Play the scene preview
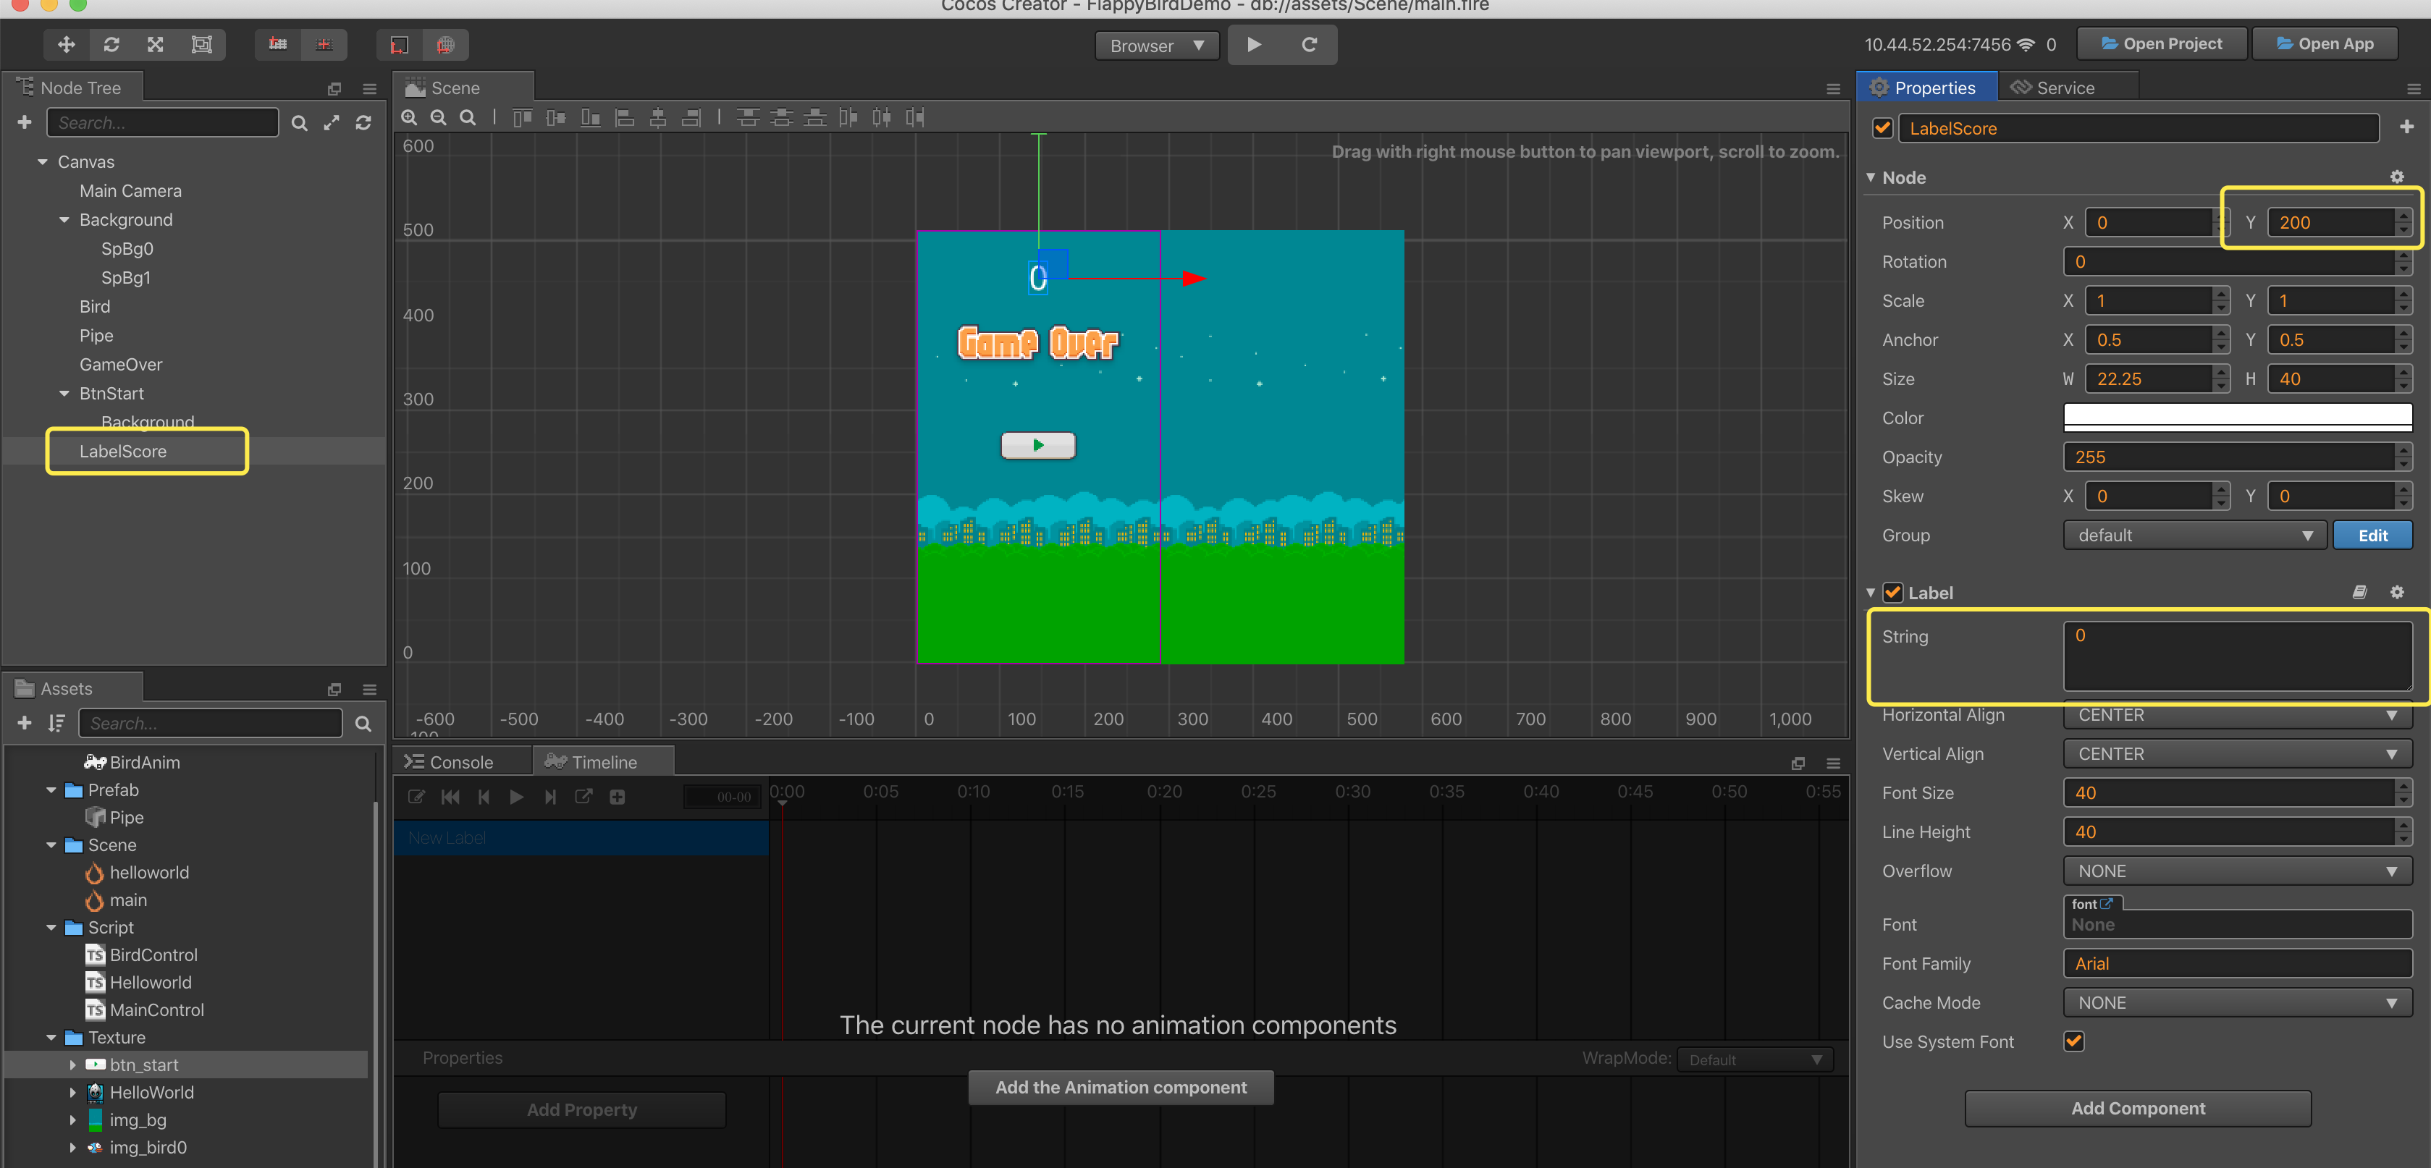This screenshot has height=1168, width=2431. click(x=1254, y=44)
